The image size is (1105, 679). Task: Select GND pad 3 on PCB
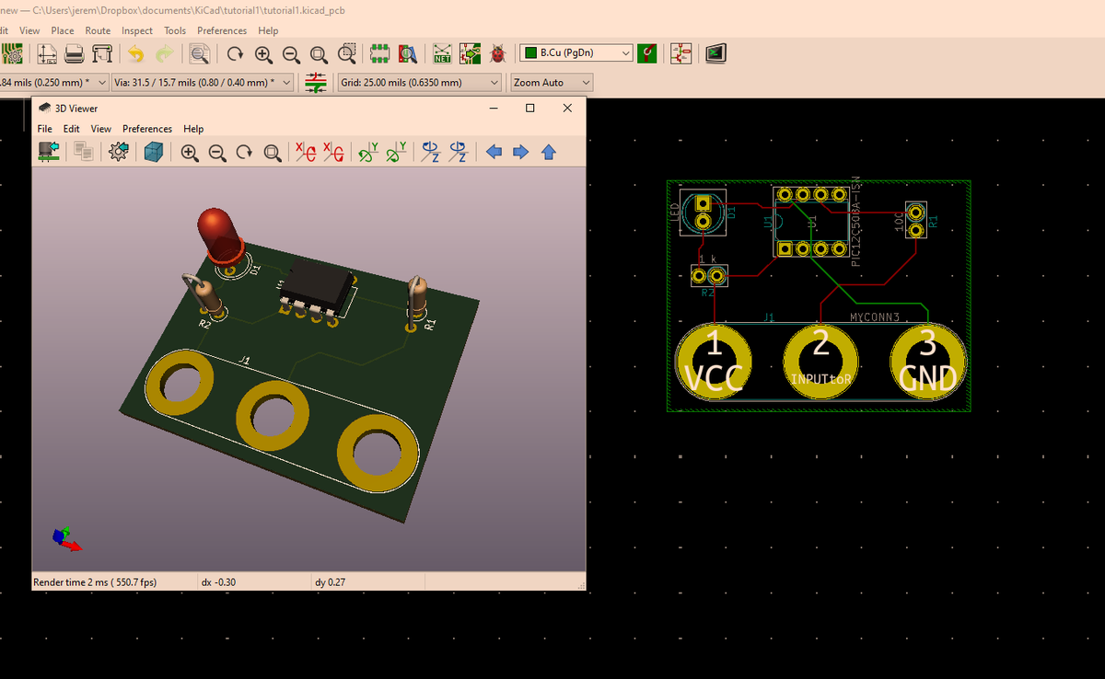pyautogui.click(x=928, y=363)
